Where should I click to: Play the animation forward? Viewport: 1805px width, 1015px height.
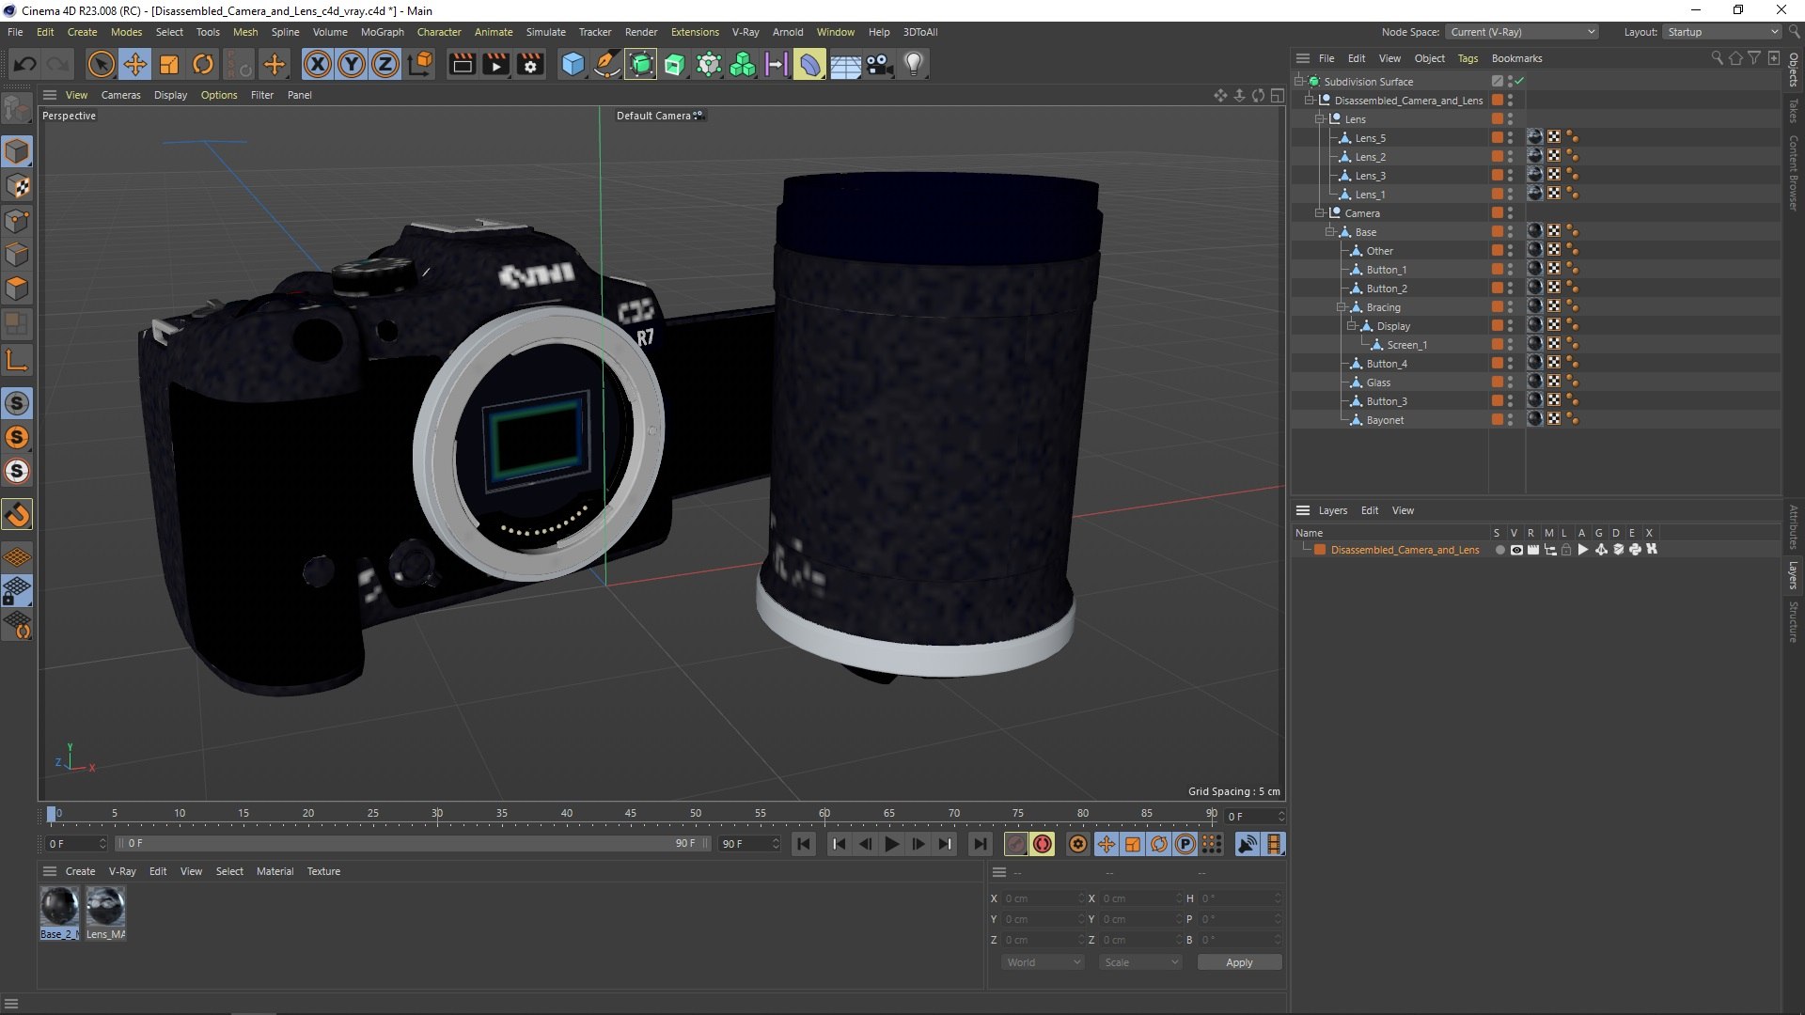[891, 844]
